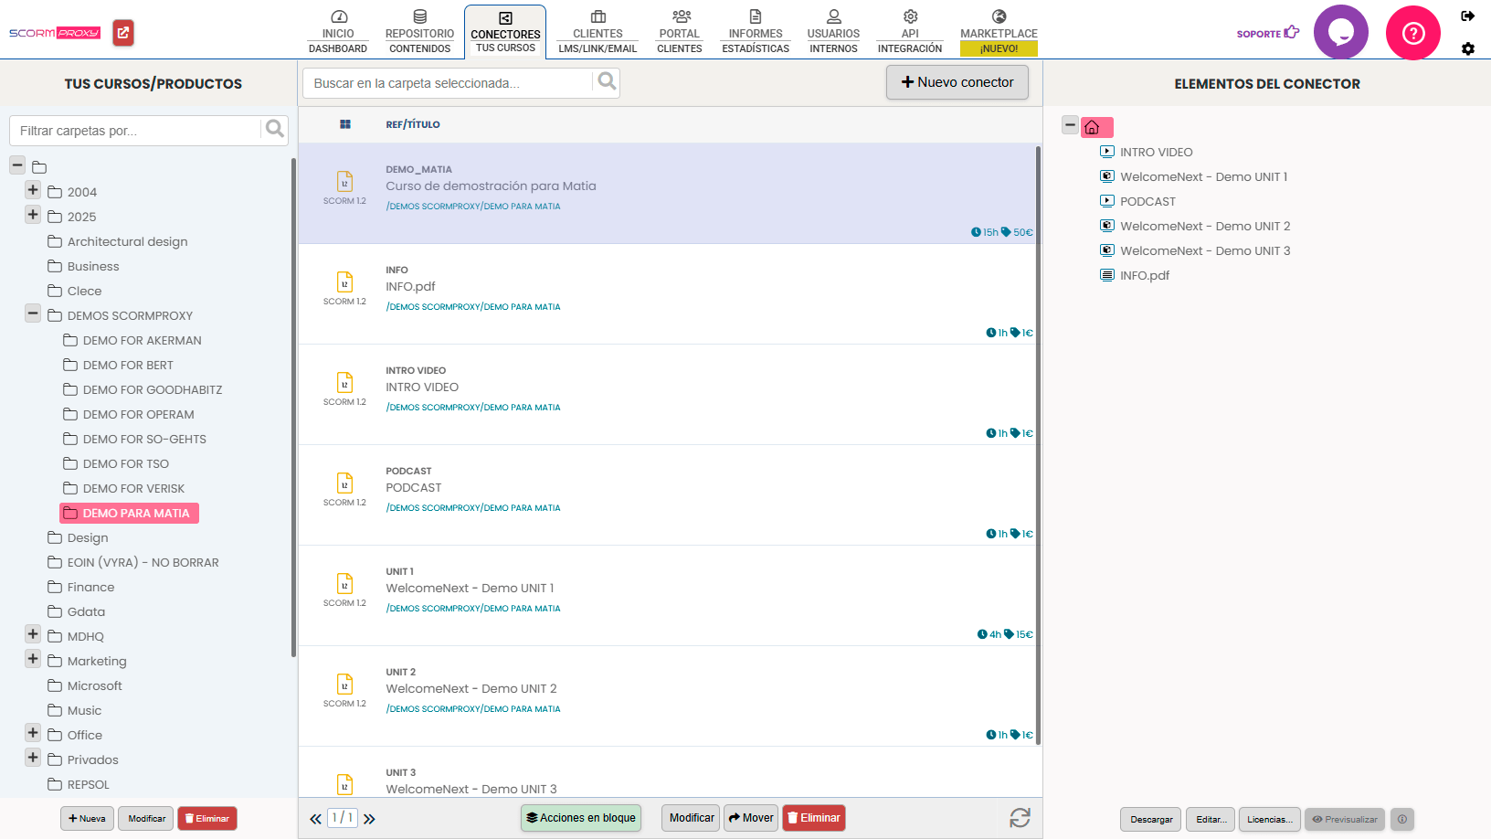Click the Nueva folder button
The width and height of the screenshot is (1491, 839).
[x=87, y=818]
